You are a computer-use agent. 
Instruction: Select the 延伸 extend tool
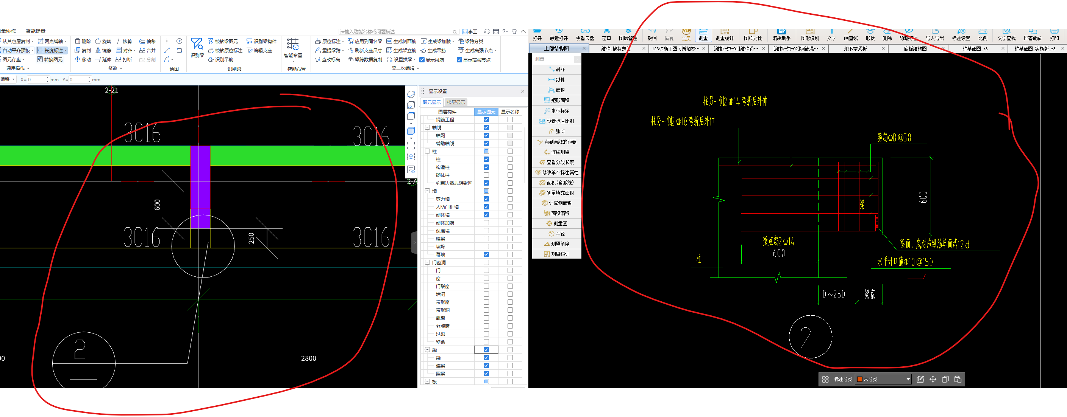(103, 59)
